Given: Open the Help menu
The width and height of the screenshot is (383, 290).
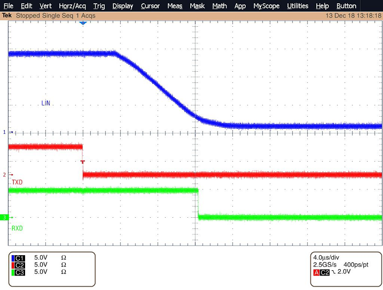Looking at the screenshot, I should [323, 6].
